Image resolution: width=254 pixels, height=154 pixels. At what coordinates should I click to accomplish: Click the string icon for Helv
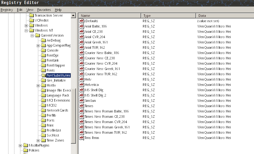82,79
